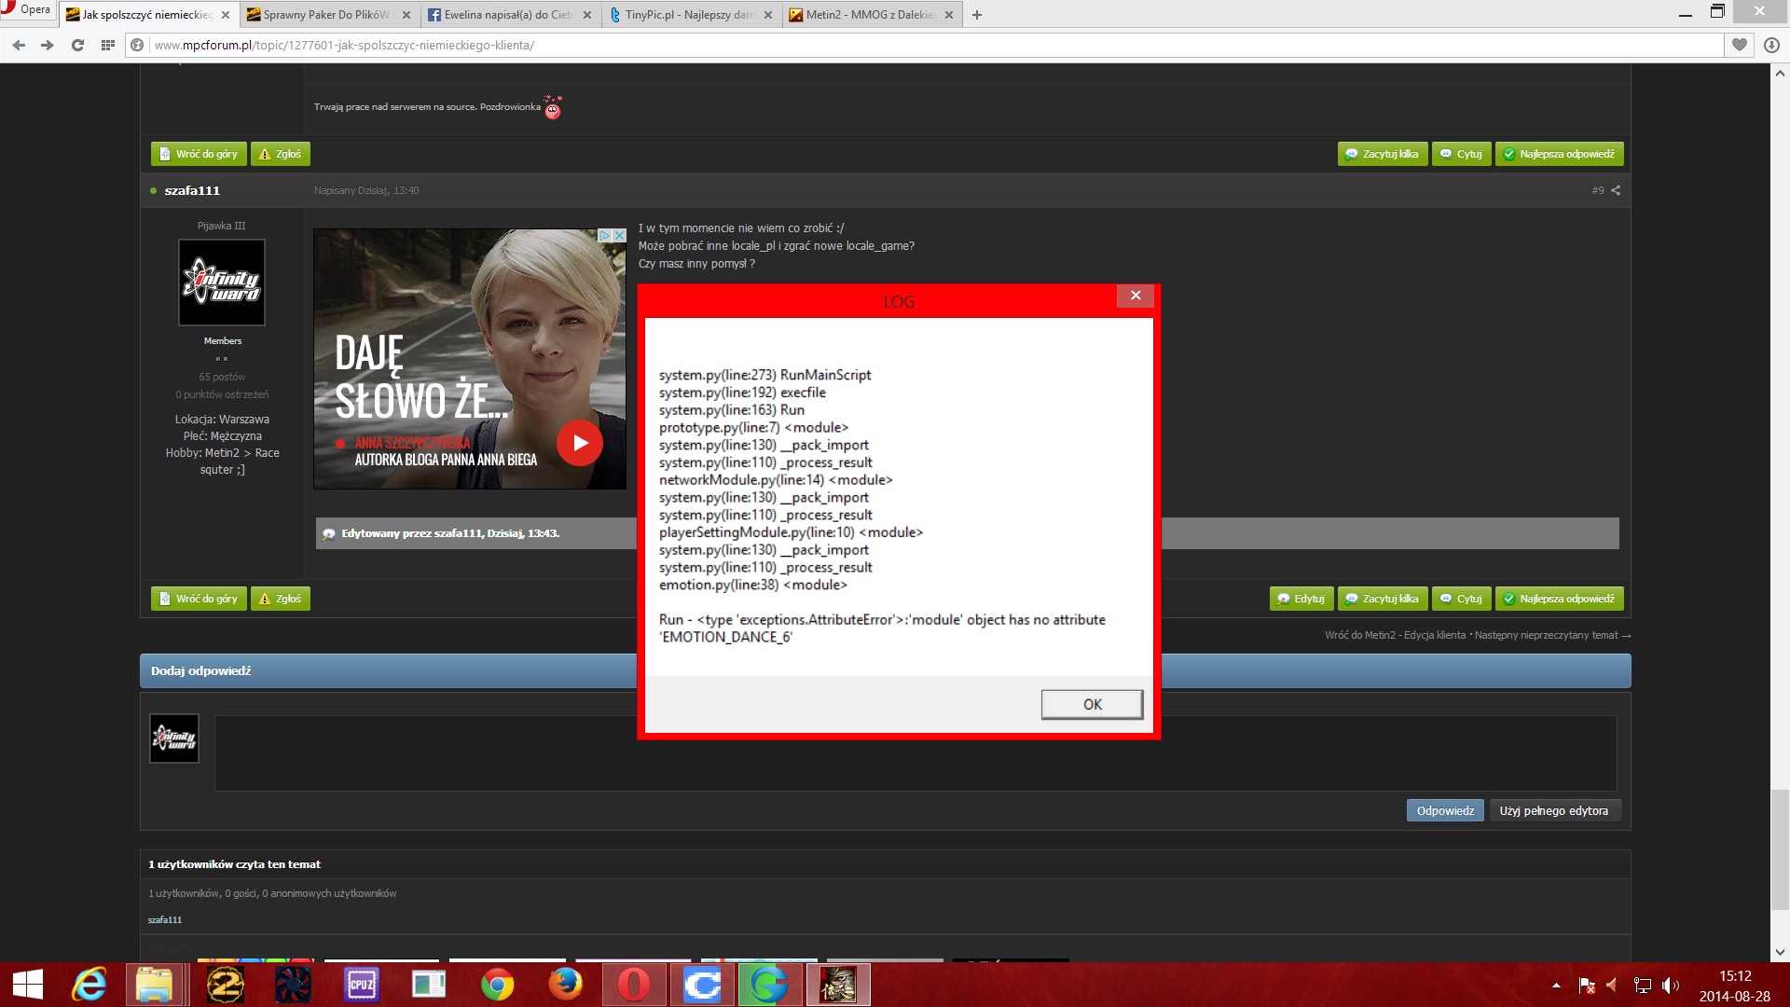Launch Firefox from the taskbar

click(x=565, y=985)
